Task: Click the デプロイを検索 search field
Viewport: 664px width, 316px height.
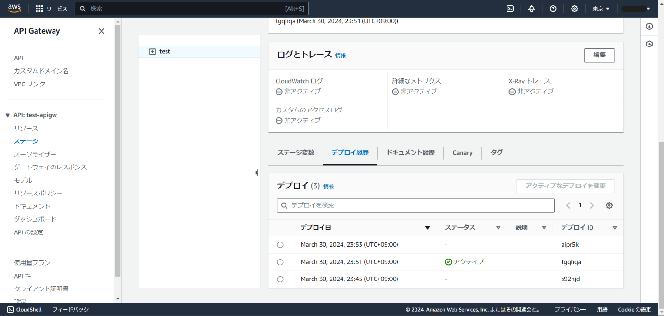Action: (x=416, y=205)
